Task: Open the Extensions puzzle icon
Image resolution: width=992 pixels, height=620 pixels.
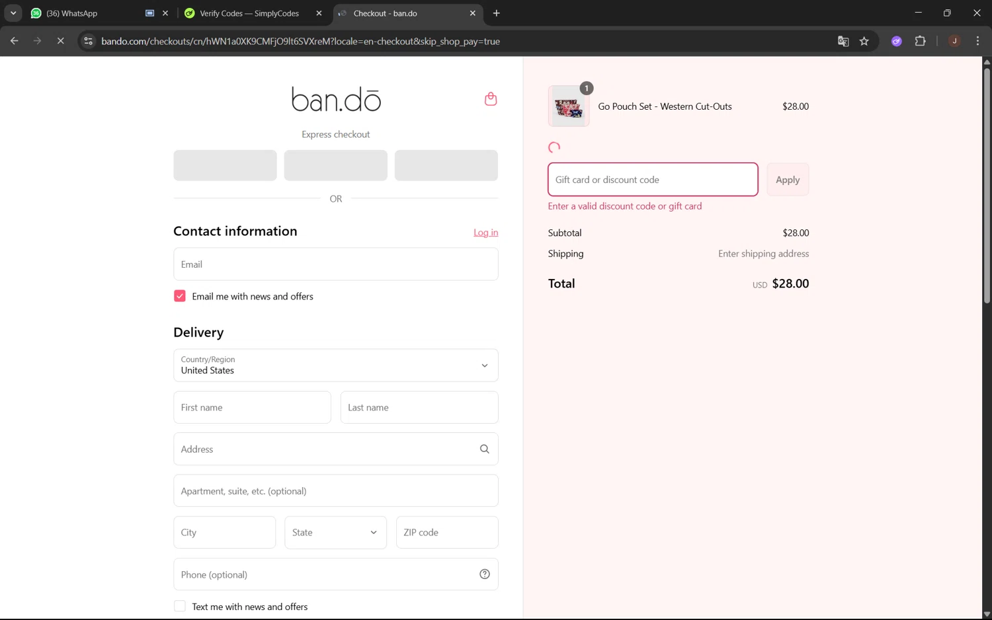Action: pos(920,41)
